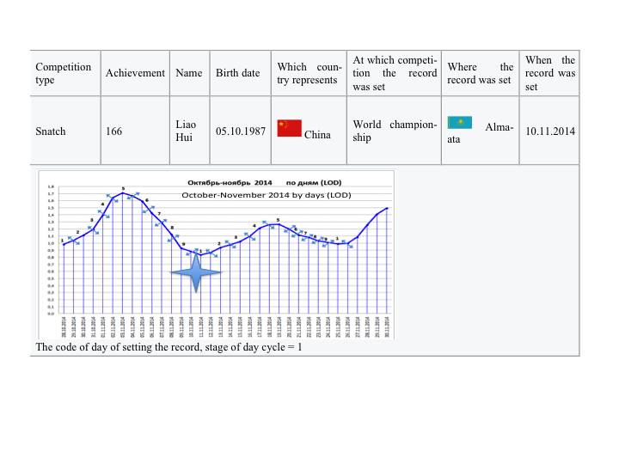Image resolution: width=619 pixels, height=464 pixels.
Task: Click the name 'Liao Hui'
Action: click(x=186, y=131)
